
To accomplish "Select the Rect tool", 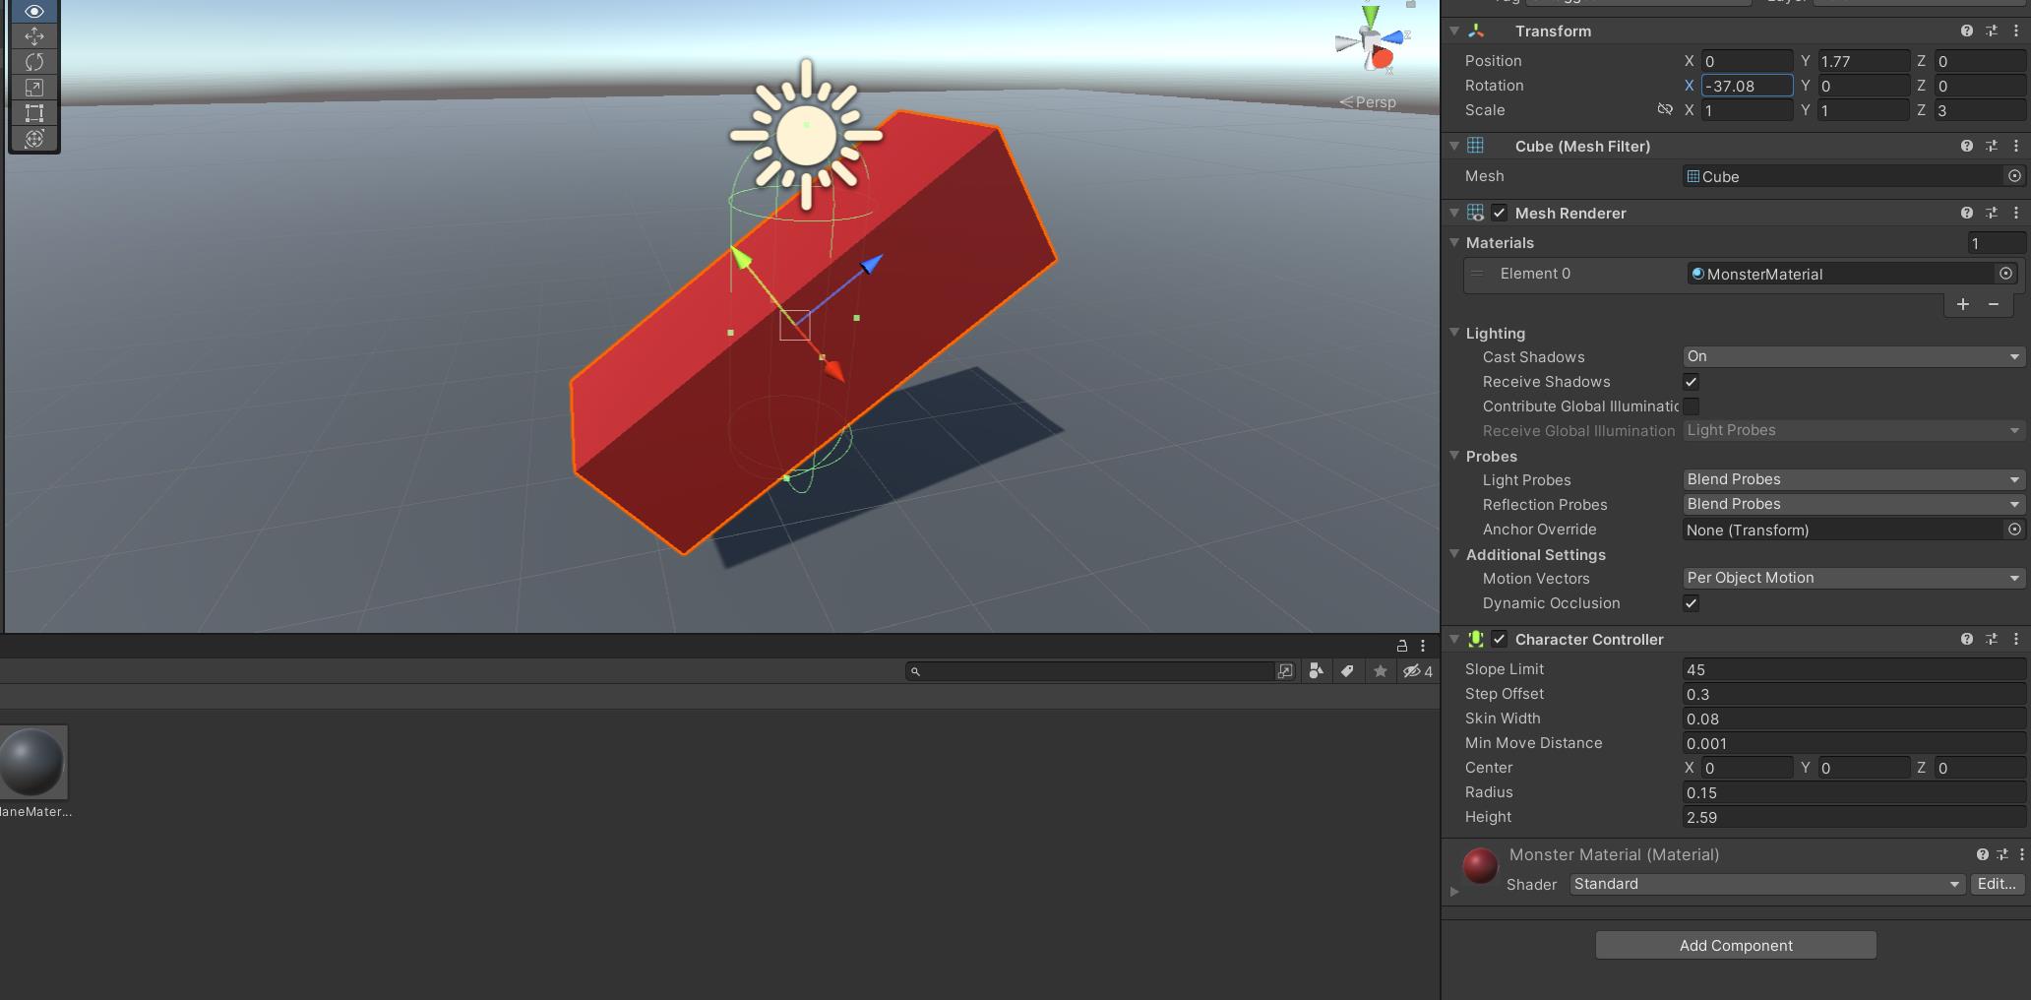I will pos(33,113).
